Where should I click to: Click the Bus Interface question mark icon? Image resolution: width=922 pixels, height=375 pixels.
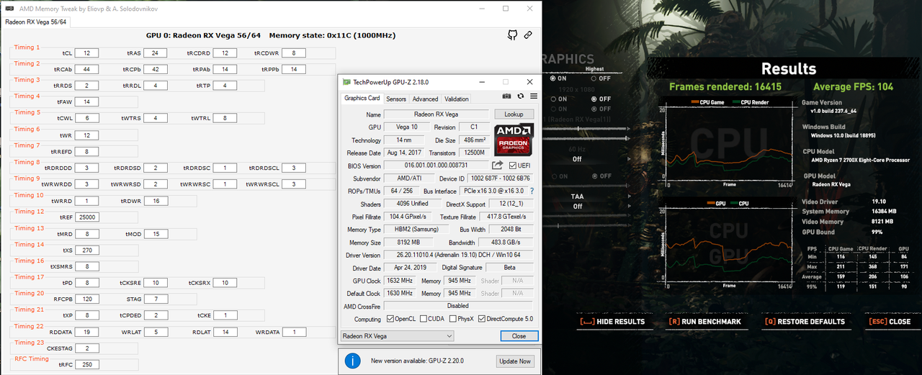click(532, 191)
